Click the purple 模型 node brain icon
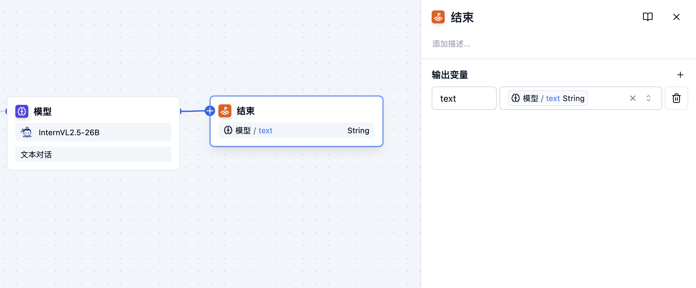 (22, 111)
